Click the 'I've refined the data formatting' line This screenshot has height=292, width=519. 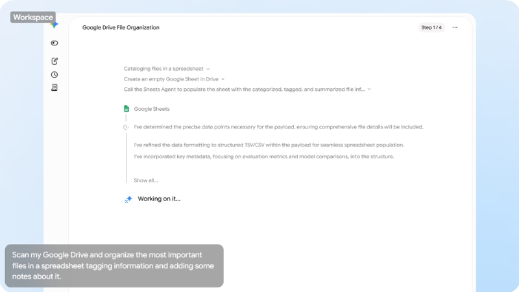click(x=269, y=145)
